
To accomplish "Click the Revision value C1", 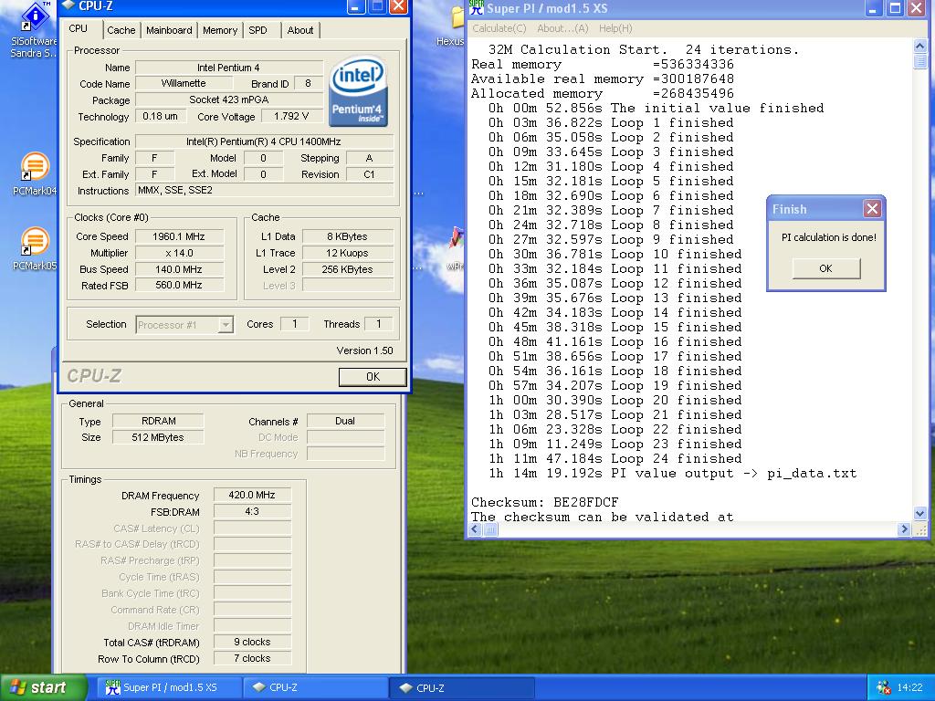I will (369, 174).
